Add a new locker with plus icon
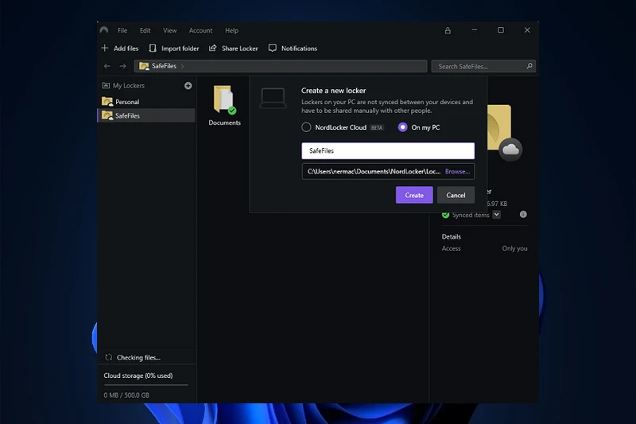Image resolution: width=636 pixels, height=424 pixels. pos(188,86)
